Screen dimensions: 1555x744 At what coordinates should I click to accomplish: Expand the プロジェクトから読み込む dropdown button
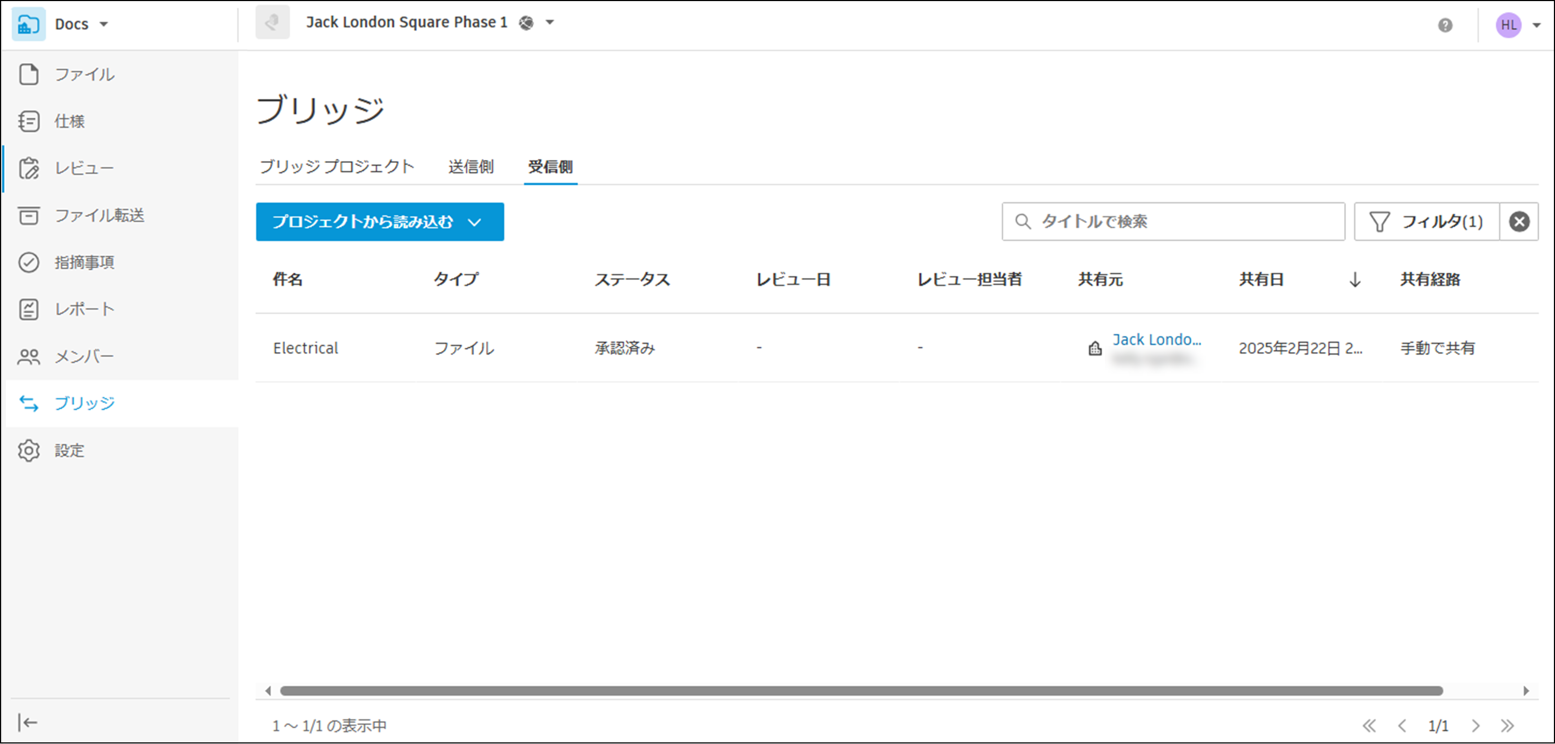[x=379, y=221]
